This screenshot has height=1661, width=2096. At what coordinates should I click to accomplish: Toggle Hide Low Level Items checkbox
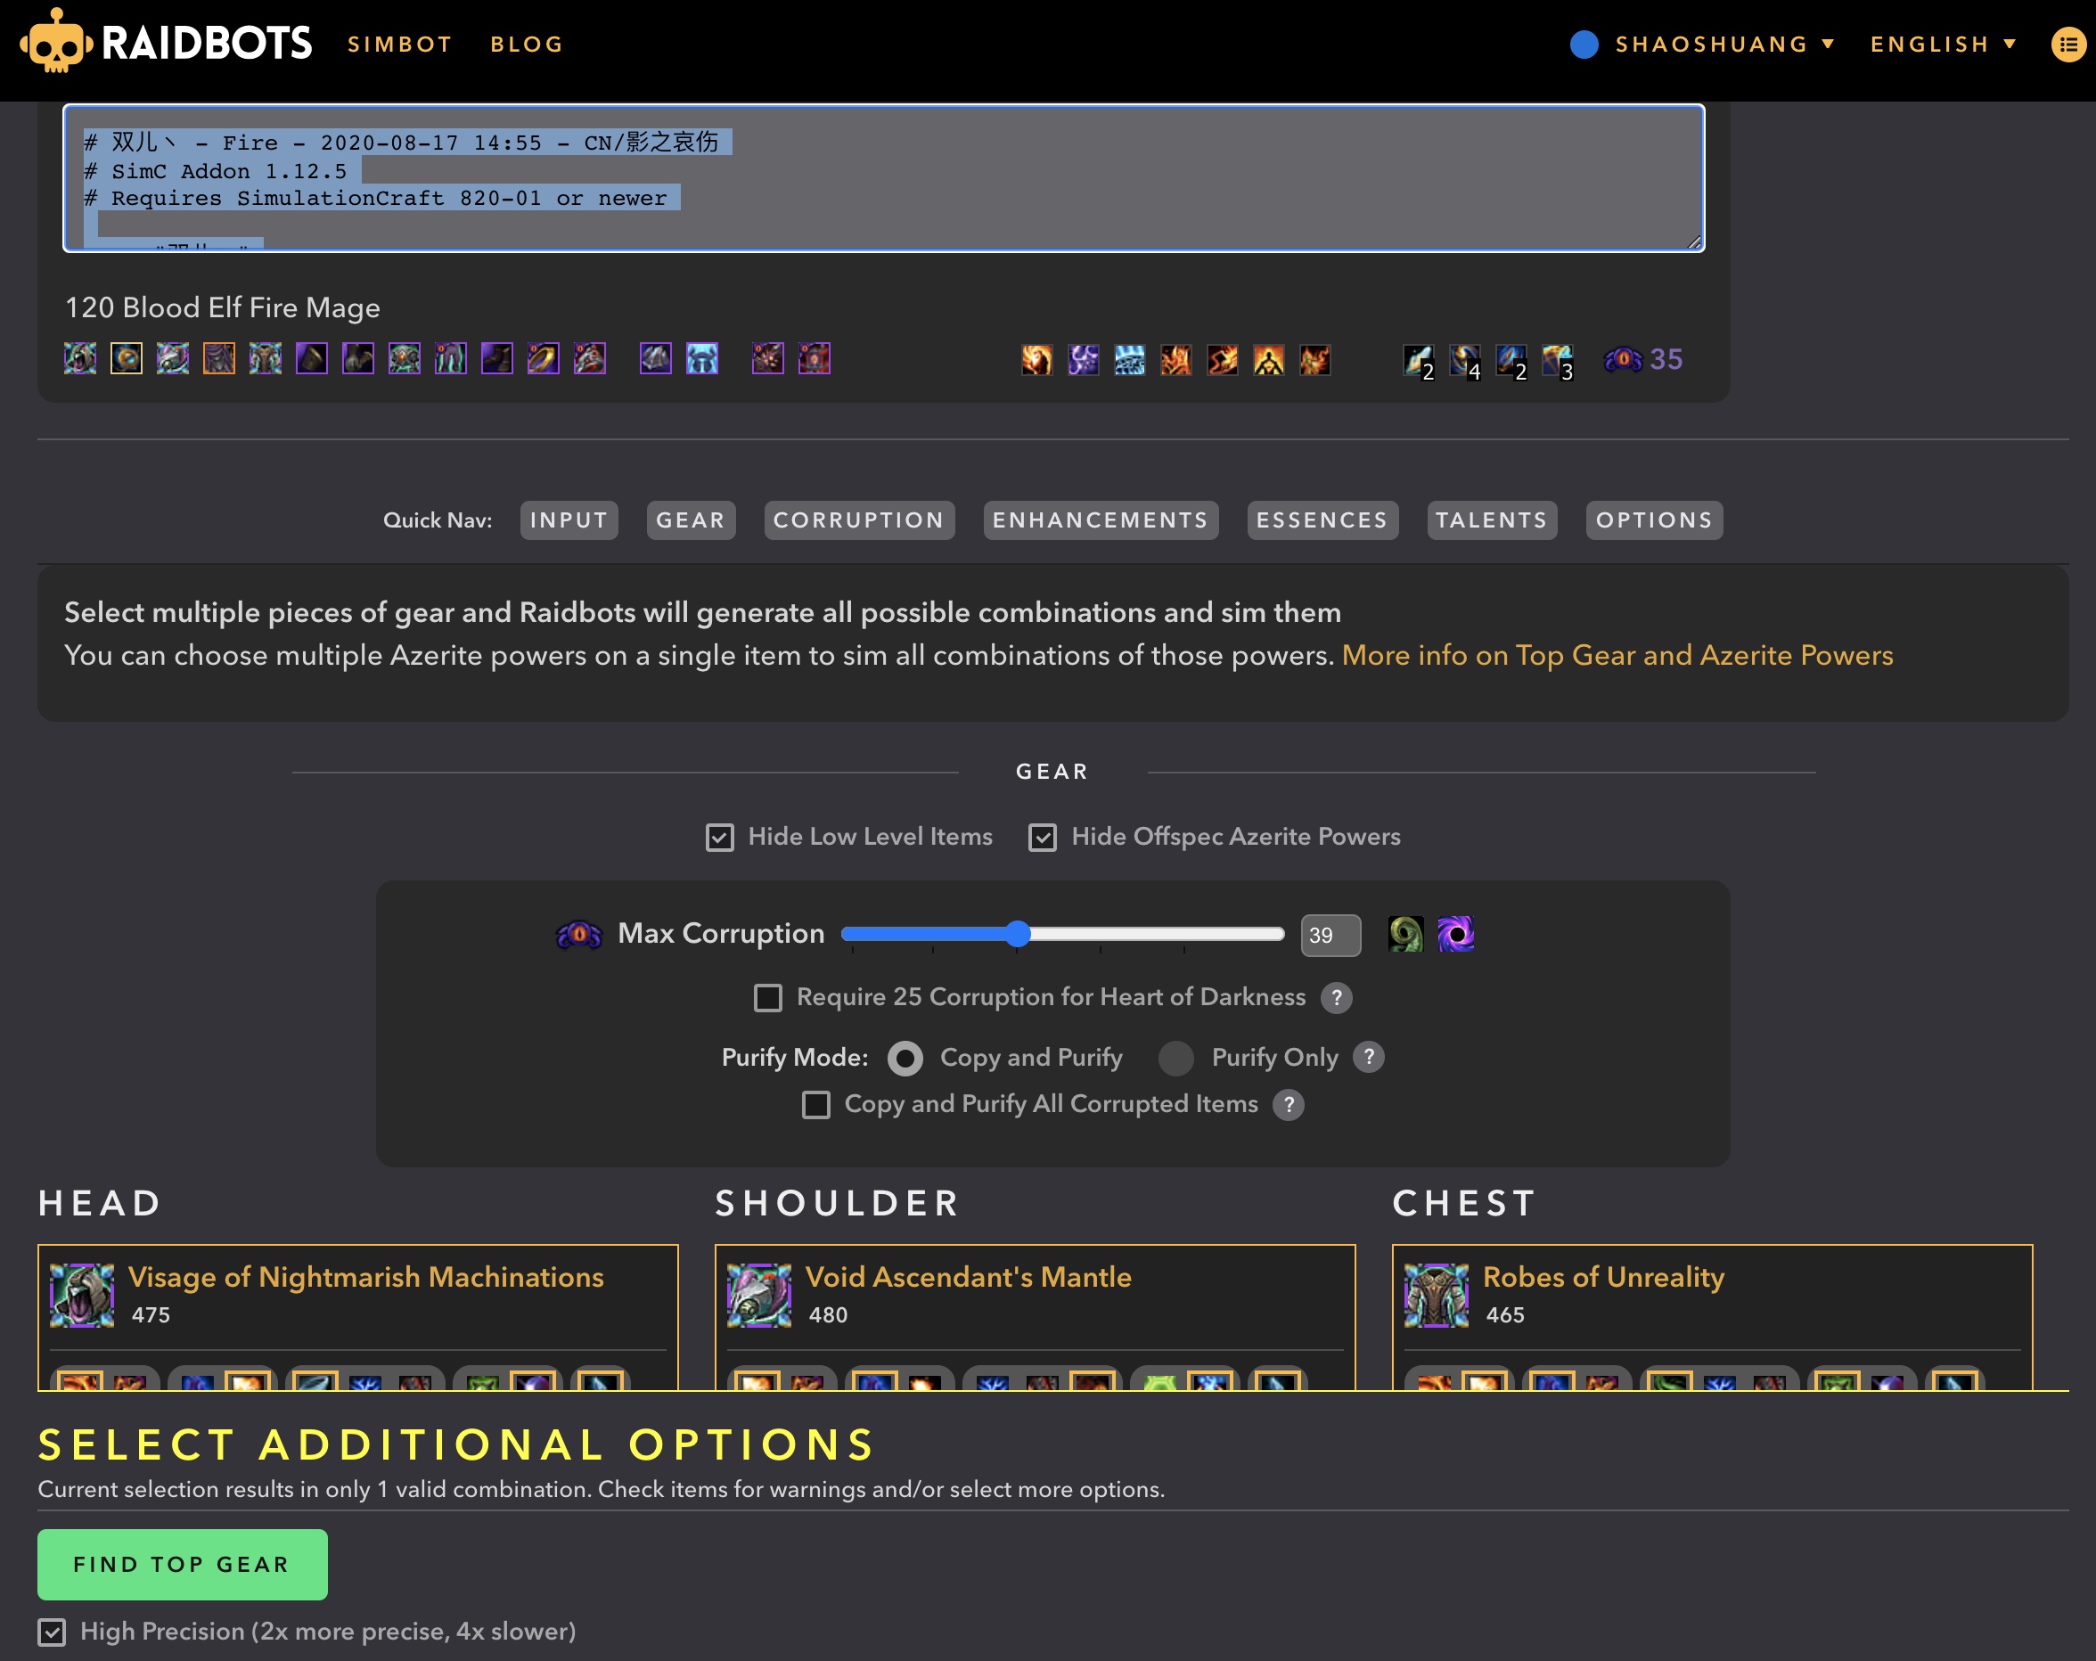click(x=719, y=837)
